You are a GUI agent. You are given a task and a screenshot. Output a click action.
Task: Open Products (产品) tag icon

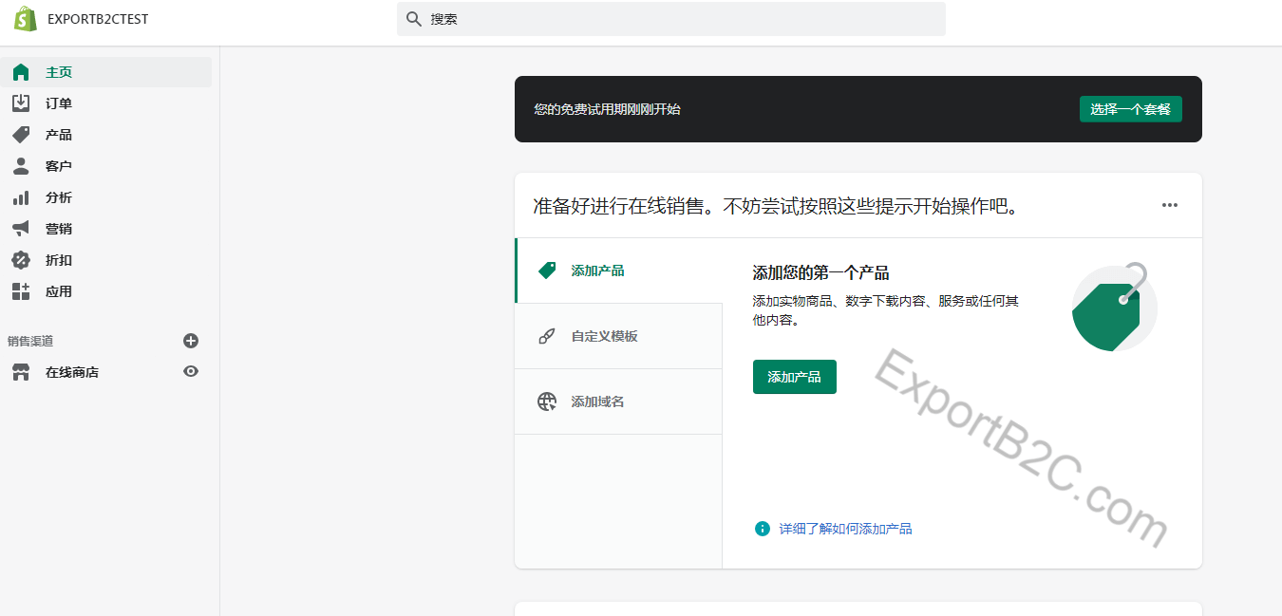pos(21,135)
